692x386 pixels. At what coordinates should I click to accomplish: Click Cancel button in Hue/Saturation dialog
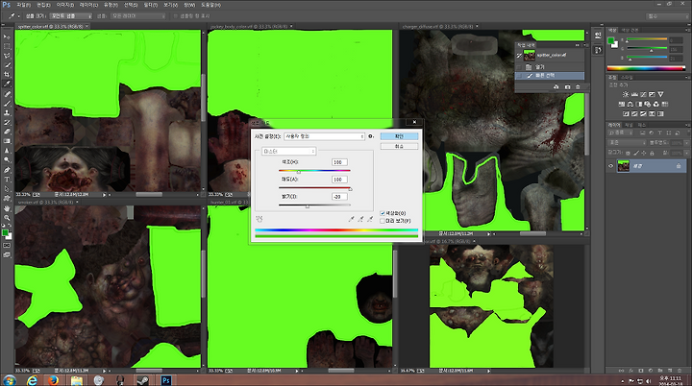[x=399, y=146]
